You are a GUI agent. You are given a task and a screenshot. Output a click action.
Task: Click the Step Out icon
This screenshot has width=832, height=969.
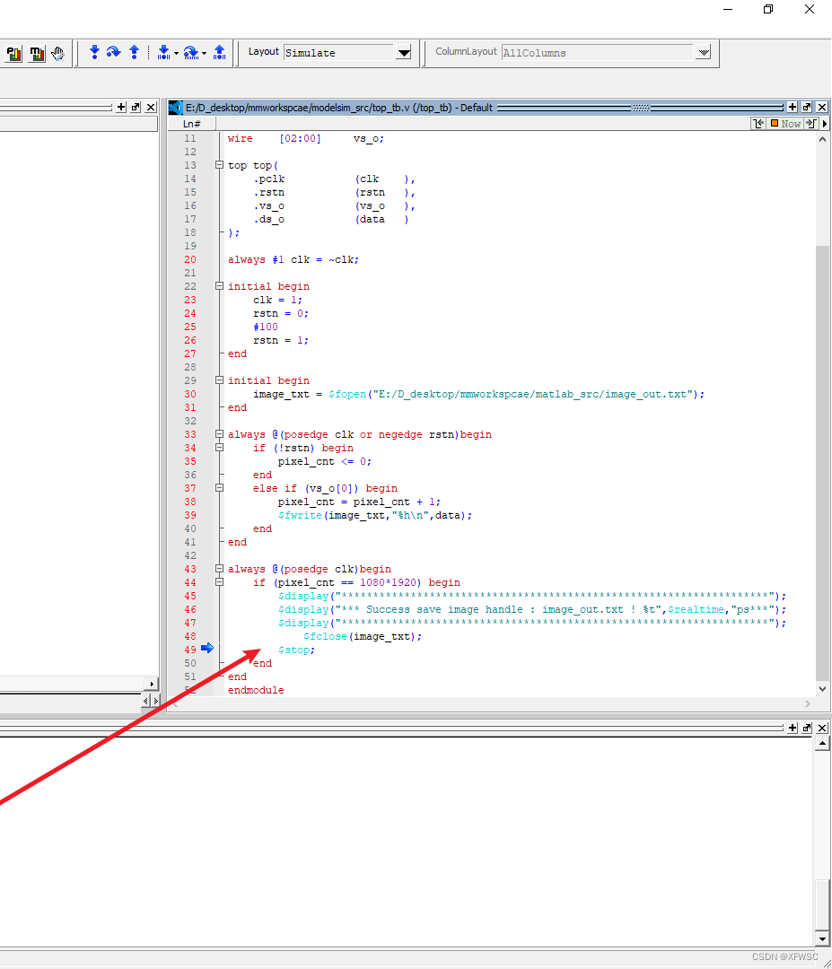(x=134, y=52)
